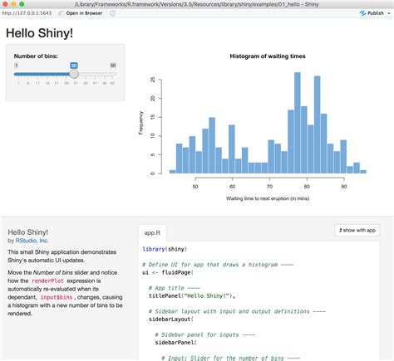Click the refresh icon beside Open in Browser
The image size is (394, 361).
[x=112, y=13]
